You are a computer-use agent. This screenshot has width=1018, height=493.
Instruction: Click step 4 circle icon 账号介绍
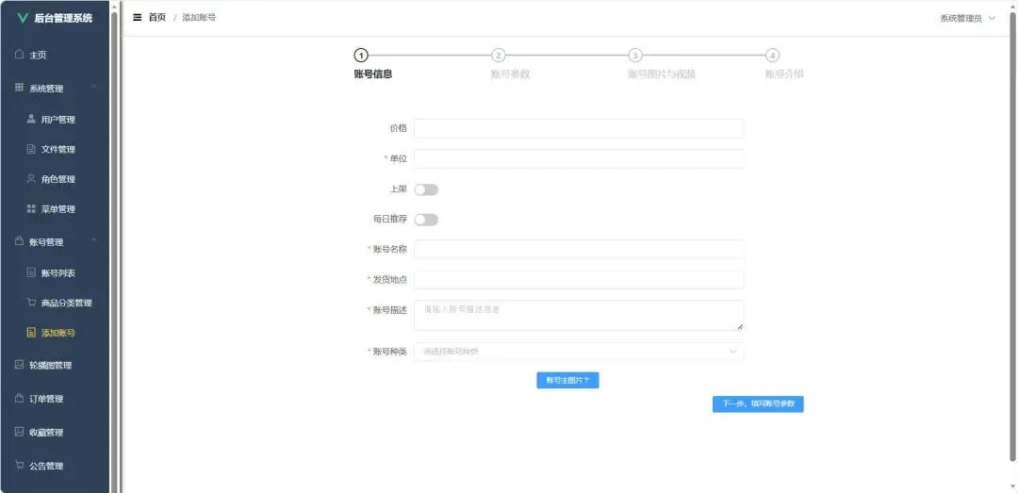772,56
